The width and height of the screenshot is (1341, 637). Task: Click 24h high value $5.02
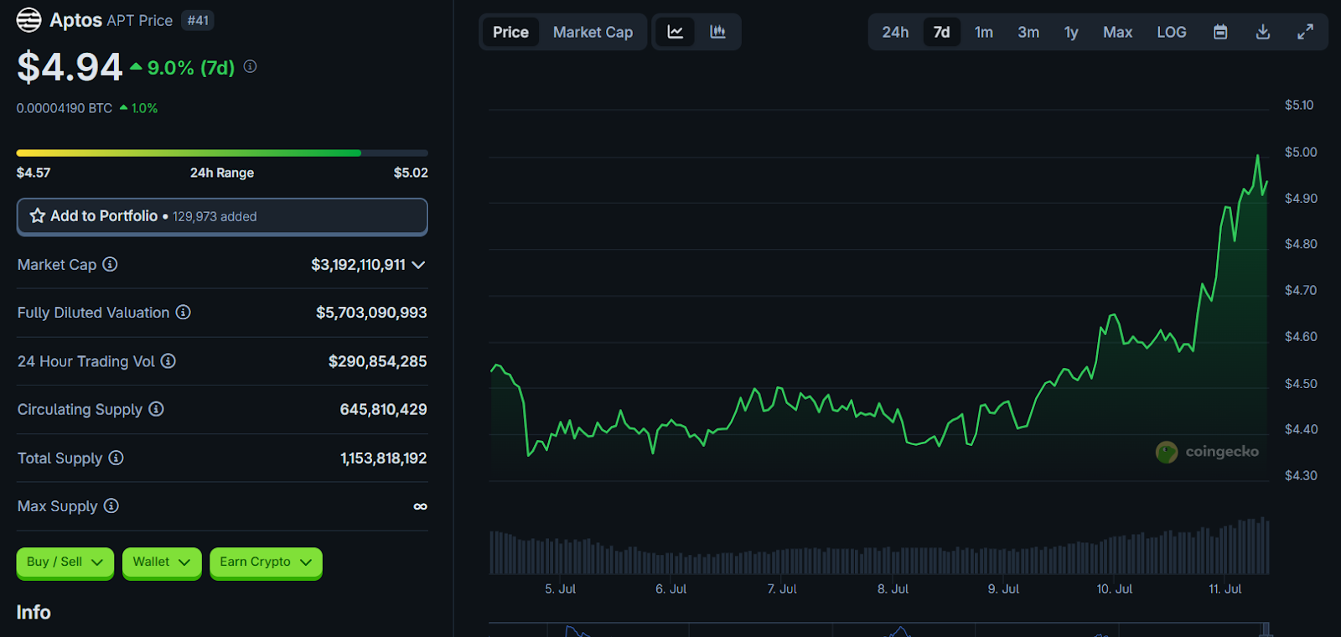point(411,173)
